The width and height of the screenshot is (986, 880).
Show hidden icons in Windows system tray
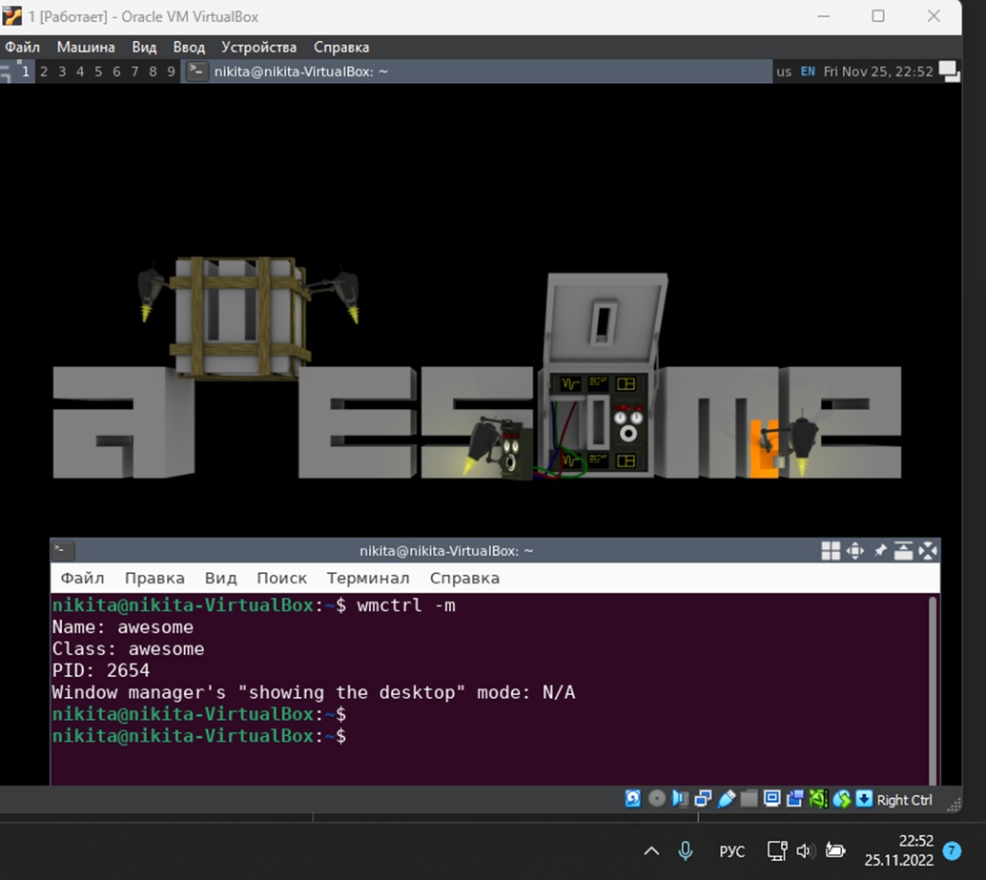(651, 851)
